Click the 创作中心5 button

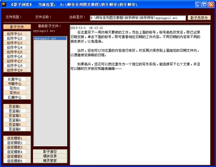pyautogui.click(x=15, y=52)
